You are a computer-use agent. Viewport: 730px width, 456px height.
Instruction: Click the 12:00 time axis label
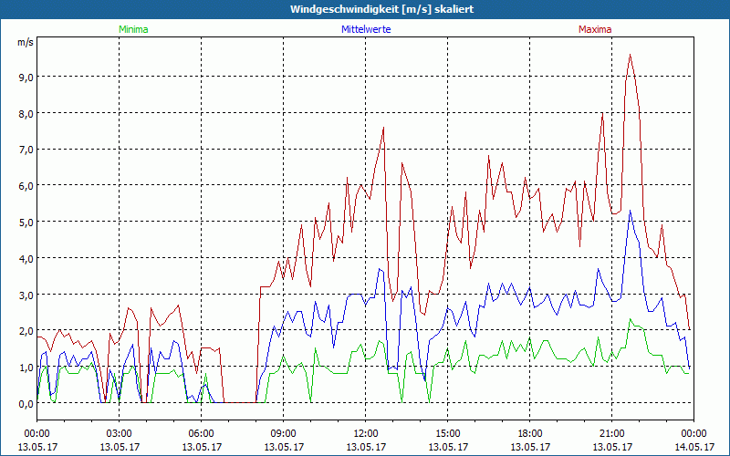(x=366, y=434)
